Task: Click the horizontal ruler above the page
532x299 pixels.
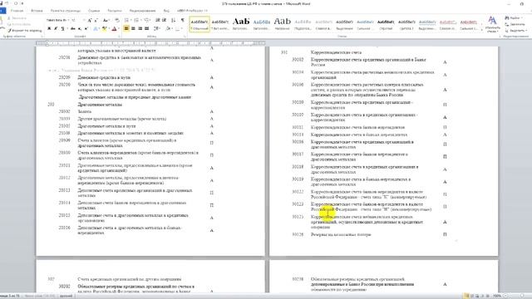Action: click(150, 43)
